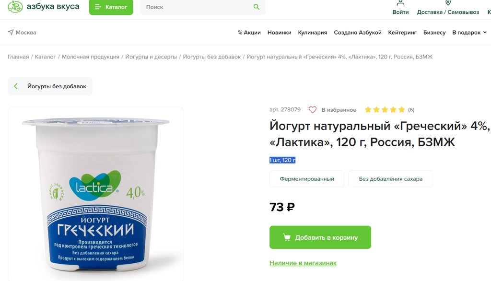Click the five-star rating stars
The height and width of the screenshot is (281, 491).
pos(385,110)
